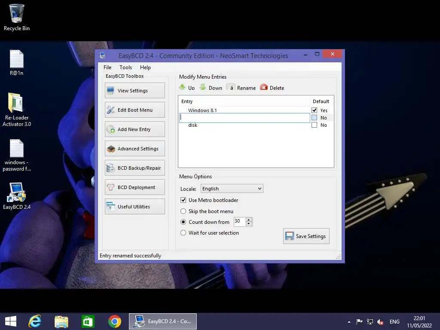The height and width of the screenshot is (330, 440).
Task: Open the Windows Start button
Action: click(11, 321)
